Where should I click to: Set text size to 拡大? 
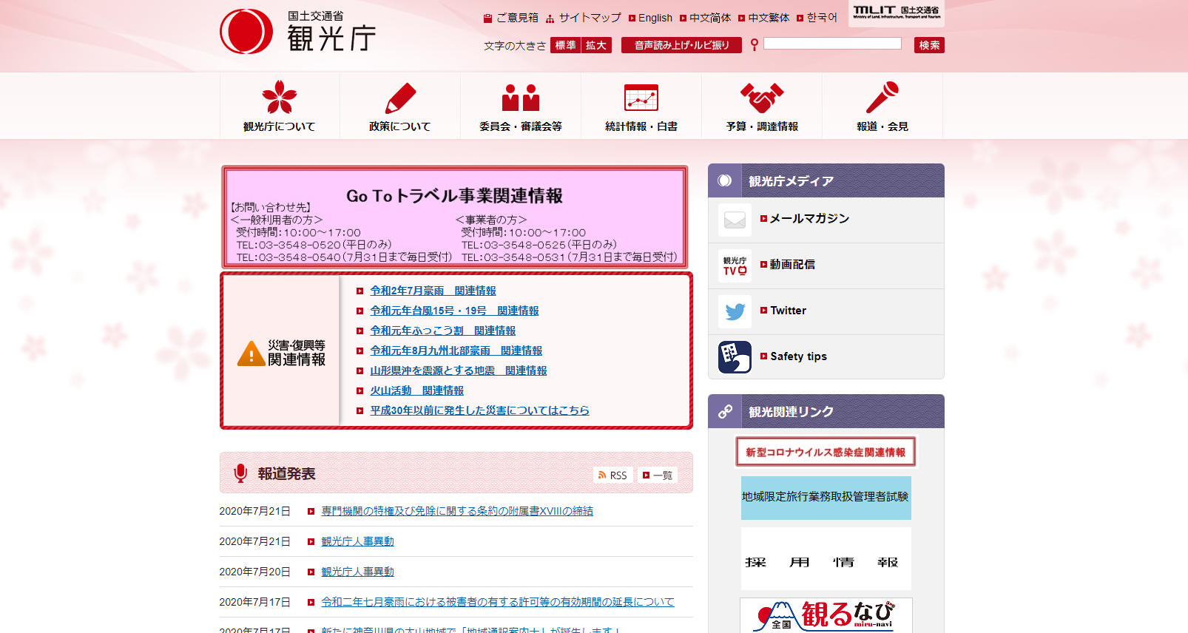click(x=596, y=46)
